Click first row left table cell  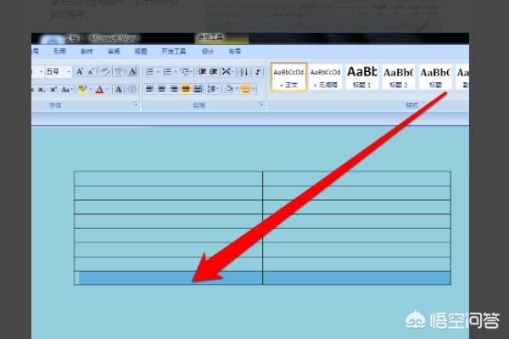point(169,179)
